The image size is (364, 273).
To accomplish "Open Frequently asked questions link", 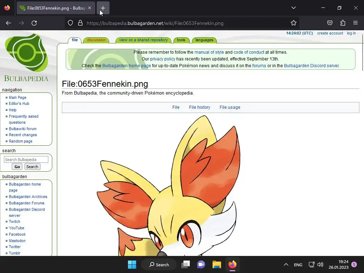I will click(x=23, y=119).
